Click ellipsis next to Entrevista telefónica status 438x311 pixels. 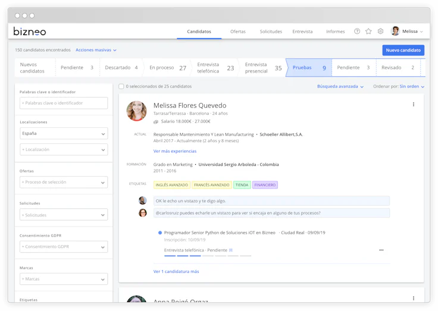(x=381, y=250)
